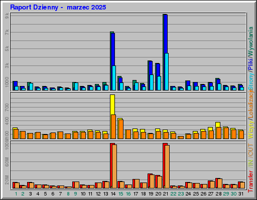Screen dimensions: 257x200
Task: Click the "20M" transfer axis value
Action: (7, 180)
